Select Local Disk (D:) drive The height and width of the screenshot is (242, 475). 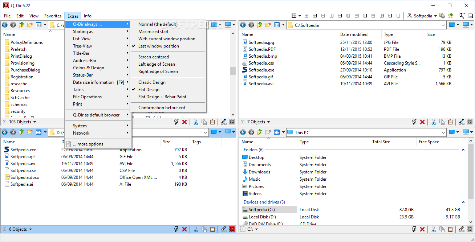click(262, 217)
